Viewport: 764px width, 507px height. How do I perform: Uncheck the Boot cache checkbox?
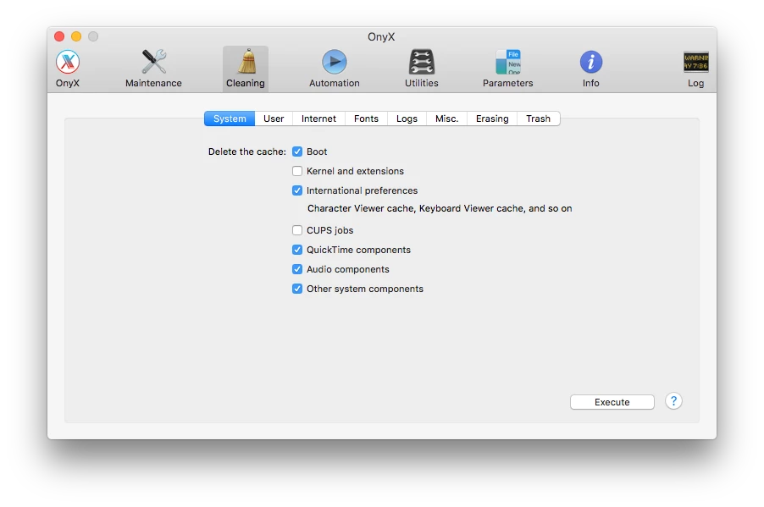(x=297, y=152)
